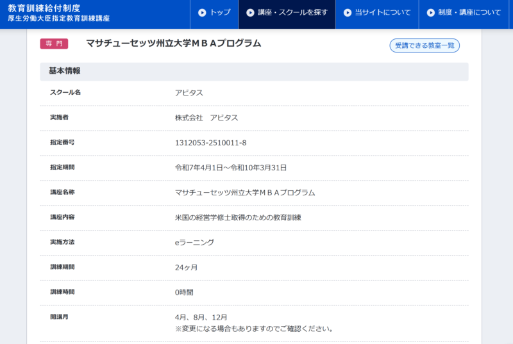Viewport: 513px width, 344px height.
Task: Select the page title マサチューセッツ州立大学MBAプログラム
Action: click(173, 44)
